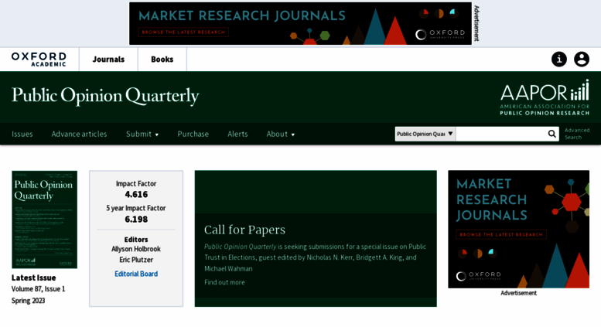
Task: Click the information icon in header
Action: [x=558, y=60]
